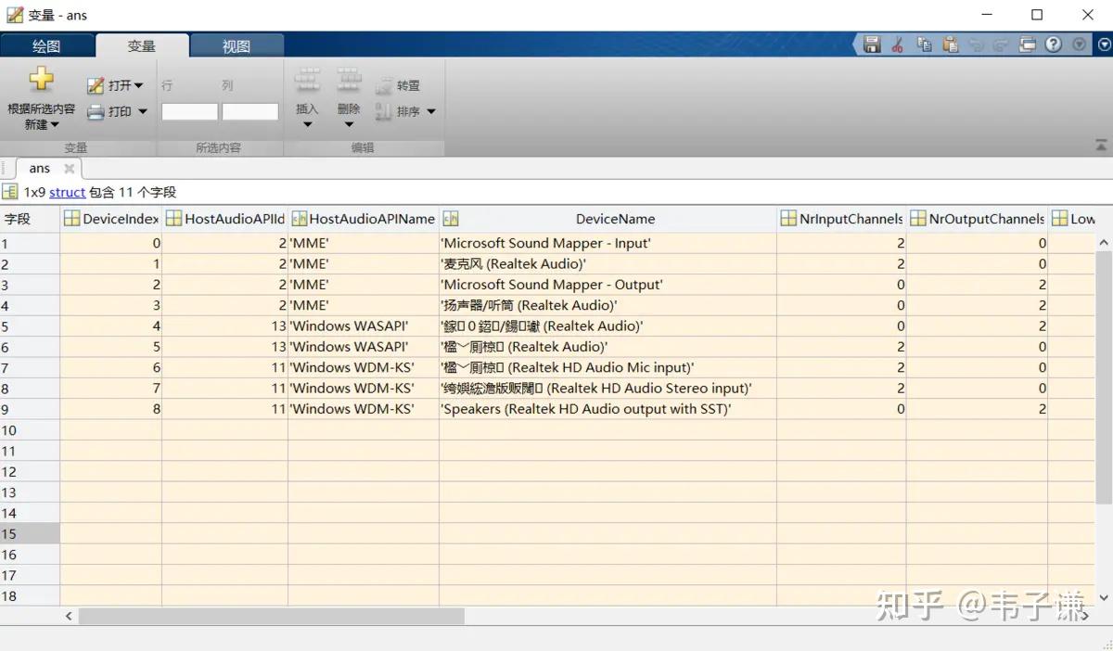Screen dimensions: 1113x651
Task: Click the DeviceName column header
Action: (615, 219)
